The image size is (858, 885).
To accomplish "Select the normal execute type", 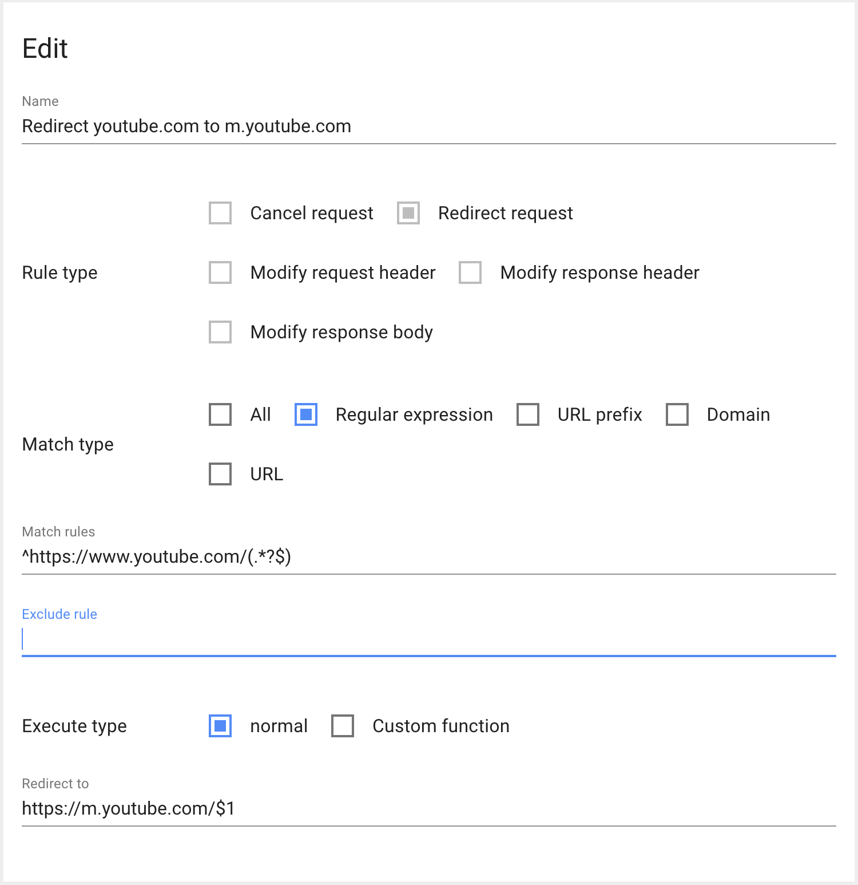I will pyautogui.click(x=220, y=726).
